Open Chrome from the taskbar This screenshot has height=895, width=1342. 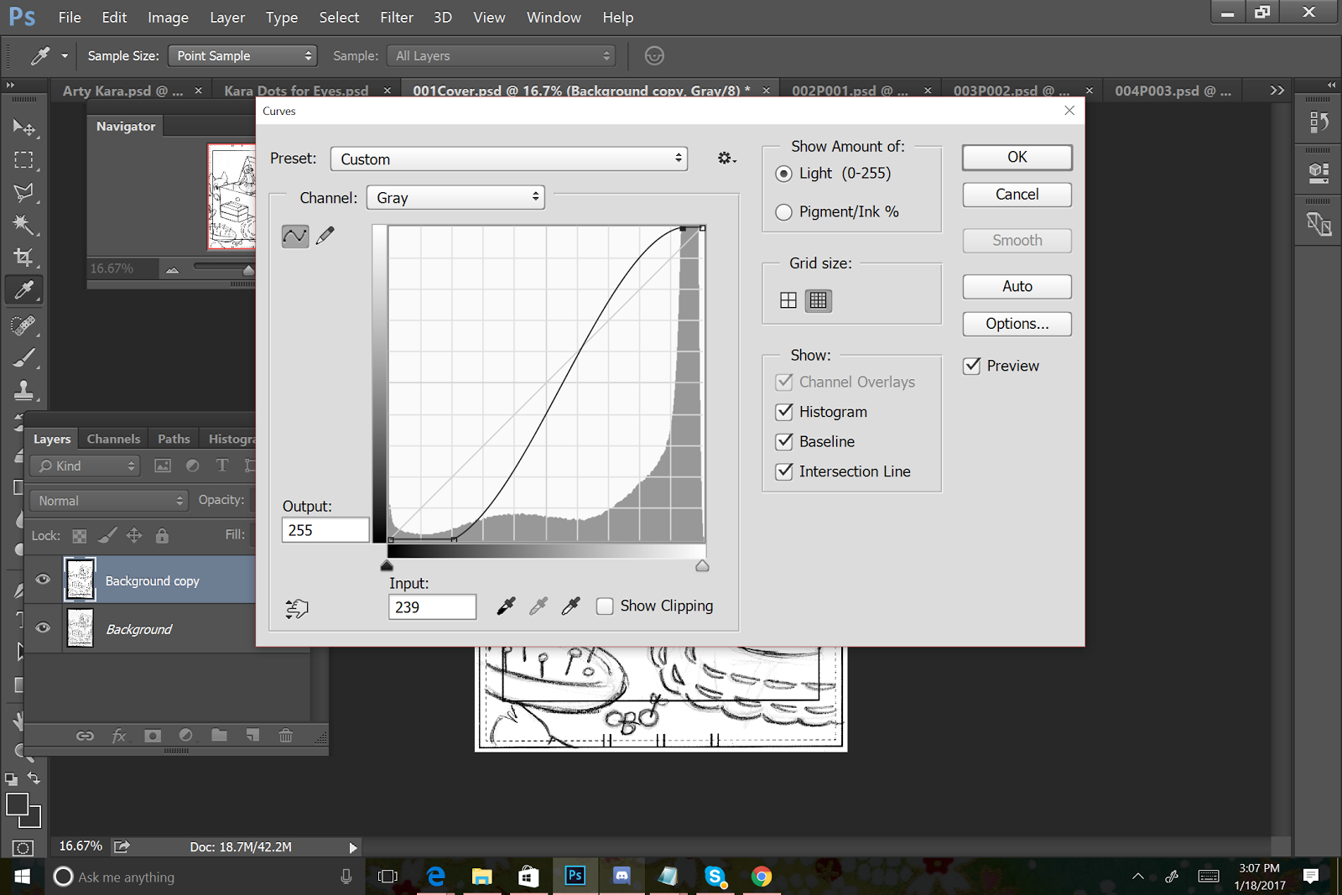tap(762, 877)
